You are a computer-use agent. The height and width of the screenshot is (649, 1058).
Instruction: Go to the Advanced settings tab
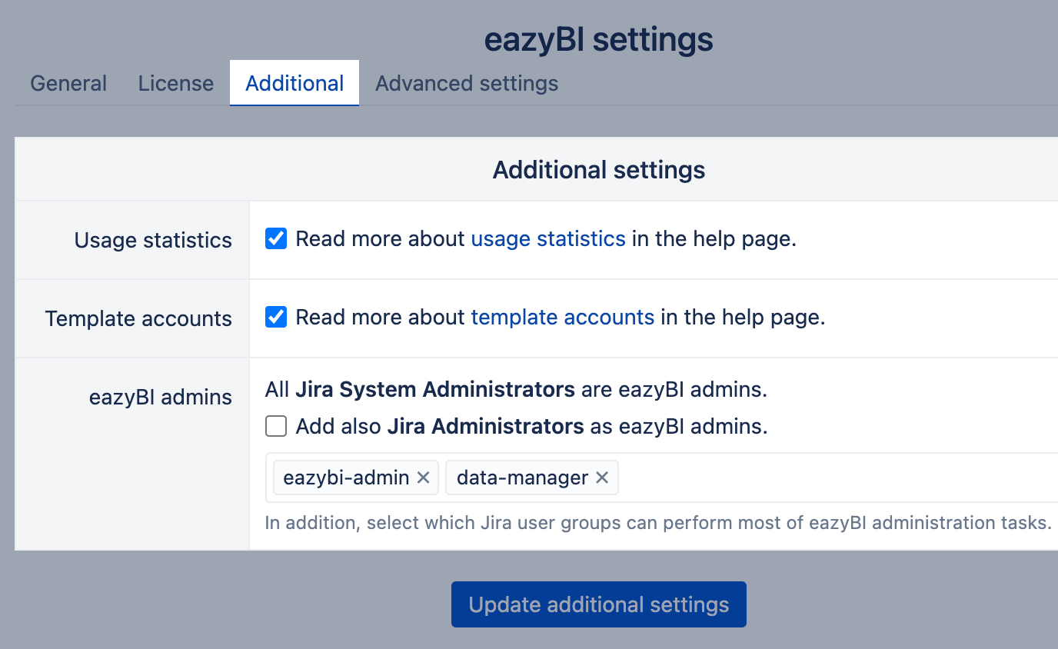[467, 83]
